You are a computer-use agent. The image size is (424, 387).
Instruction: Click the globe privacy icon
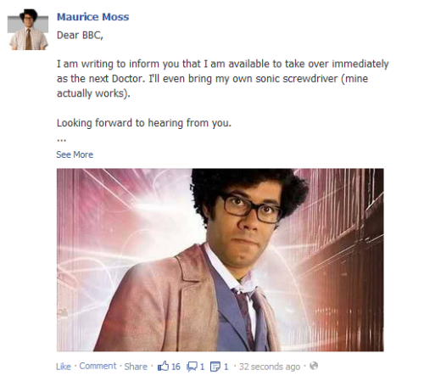tap(314, 366)
